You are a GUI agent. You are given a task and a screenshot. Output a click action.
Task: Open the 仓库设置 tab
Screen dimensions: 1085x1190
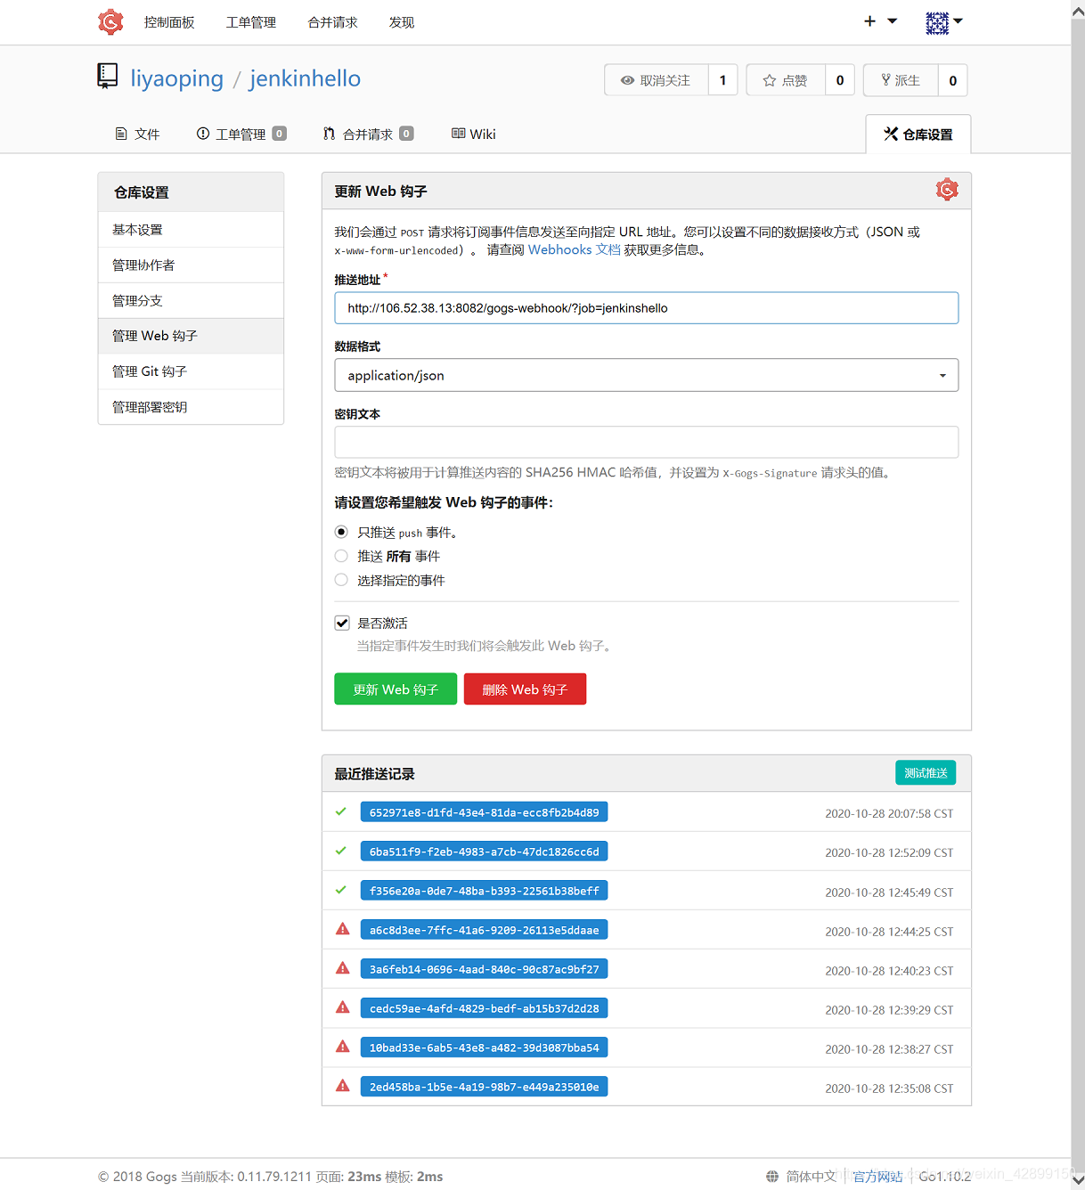pos(918,134)
